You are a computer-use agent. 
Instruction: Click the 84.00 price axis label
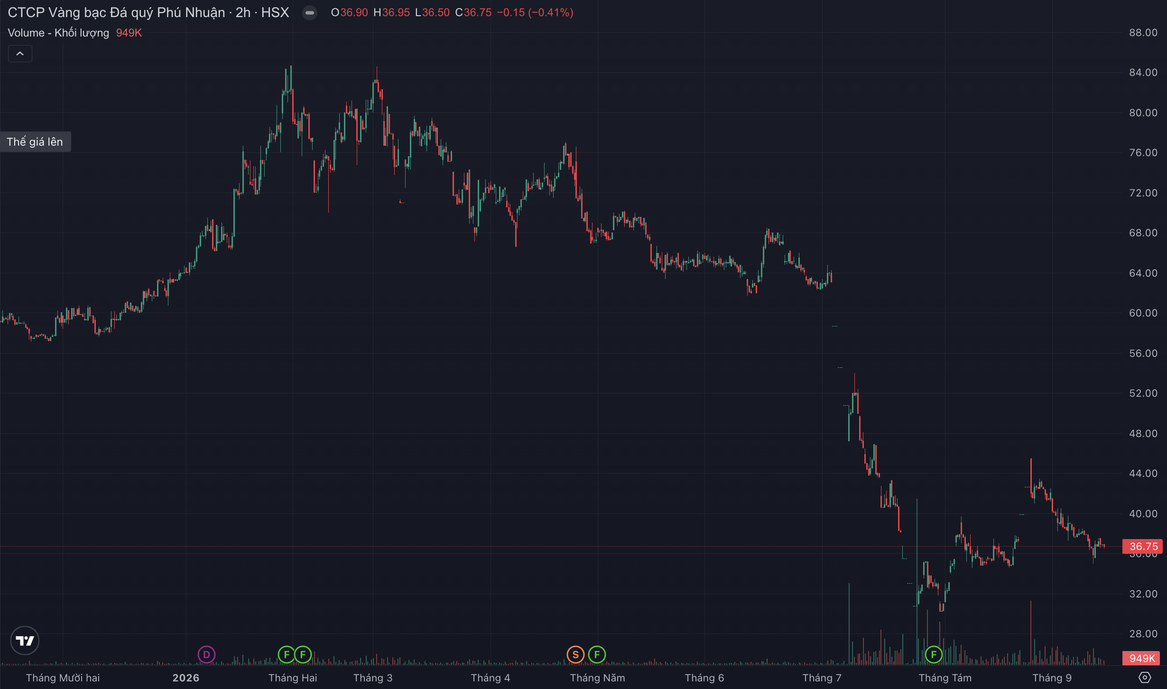point(1143,73)
